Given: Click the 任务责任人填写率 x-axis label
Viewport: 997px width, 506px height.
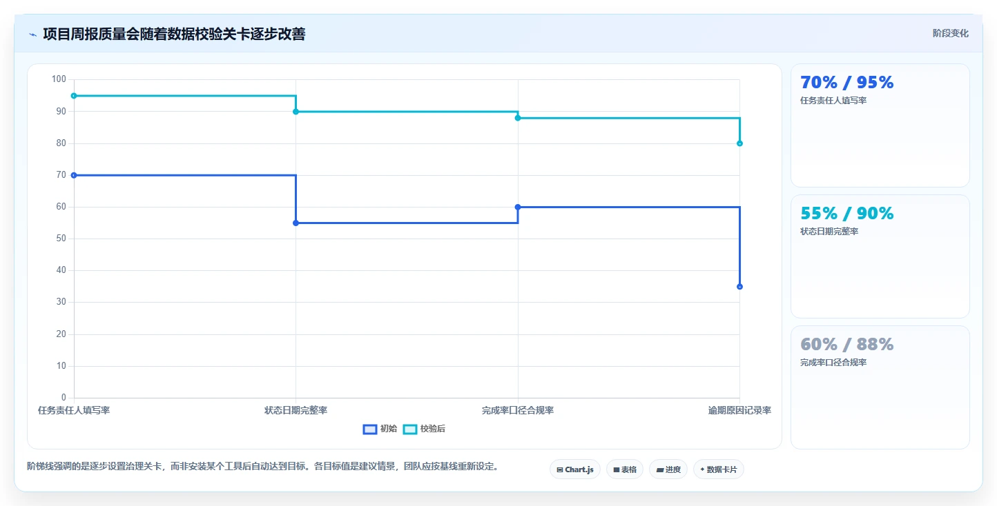Looking at the screenshot, I should pos(74,410).
